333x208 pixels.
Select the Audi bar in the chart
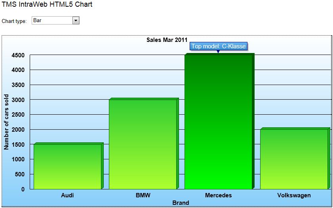coord(68,166)
